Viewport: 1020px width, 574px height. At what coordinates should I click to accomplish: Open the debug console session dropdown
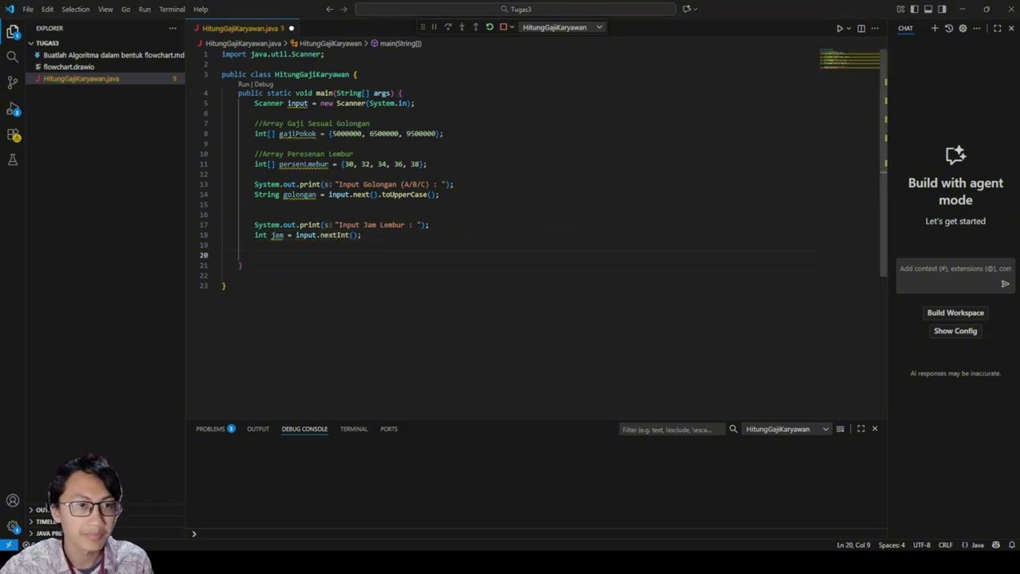(x=787, y=429)
